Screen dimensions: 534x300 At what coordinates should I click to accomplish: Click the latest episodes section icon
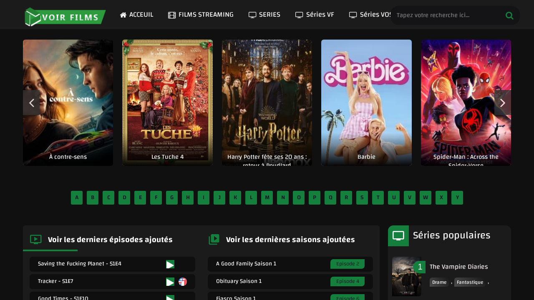coord(36,239)
